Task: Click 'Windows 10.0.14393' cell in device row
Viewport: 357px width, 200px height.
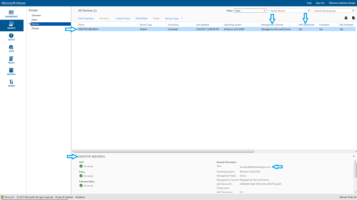Action: point(234,29)
